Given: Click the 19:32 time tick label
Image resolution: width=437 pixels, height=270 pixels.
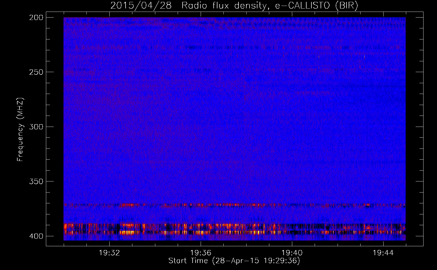Looking at the screenshot, I should (109, 253).
